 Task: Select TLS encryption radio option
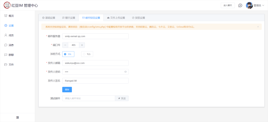point(87,54)
